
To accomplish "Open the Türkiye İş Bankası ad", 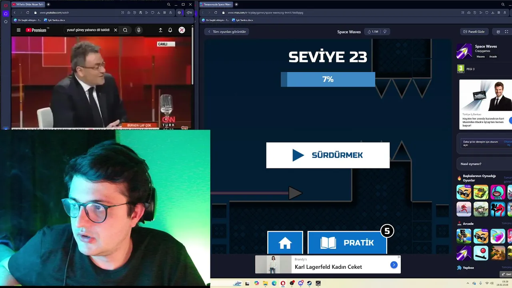I will point(486,104).
